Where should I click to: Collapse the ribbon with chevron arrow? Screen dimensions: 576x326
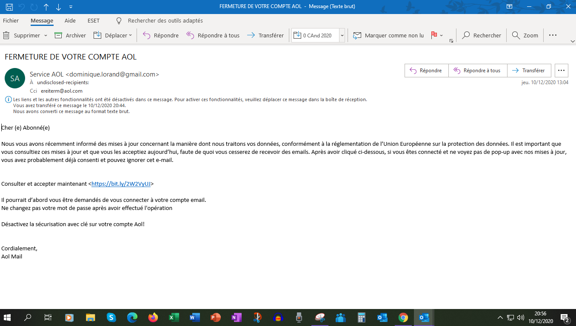point(572,41)
